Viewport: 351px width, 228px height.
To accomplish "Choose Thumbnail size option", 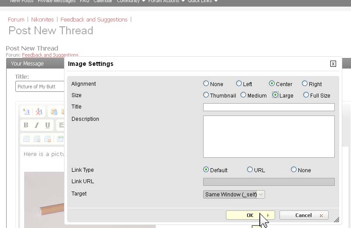I will tap(206, 95).
